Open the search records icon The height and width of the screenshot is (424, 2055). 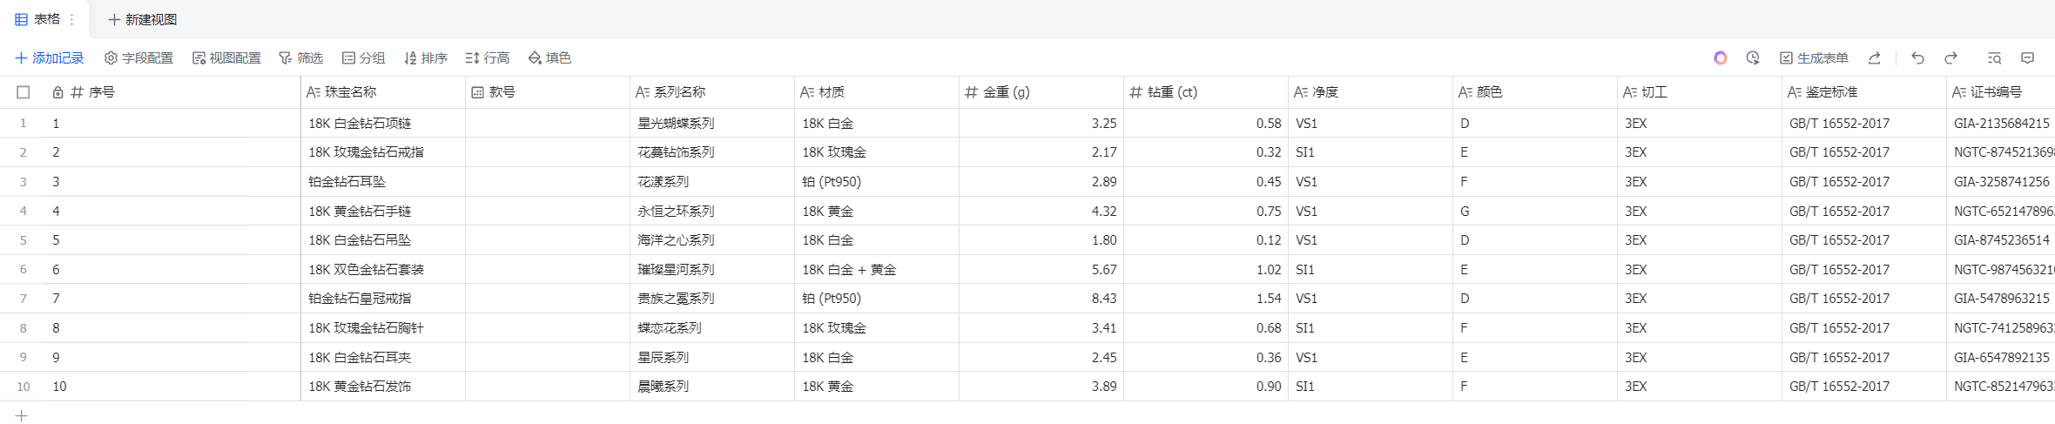pyautogui.click(x=1994, y=58)
